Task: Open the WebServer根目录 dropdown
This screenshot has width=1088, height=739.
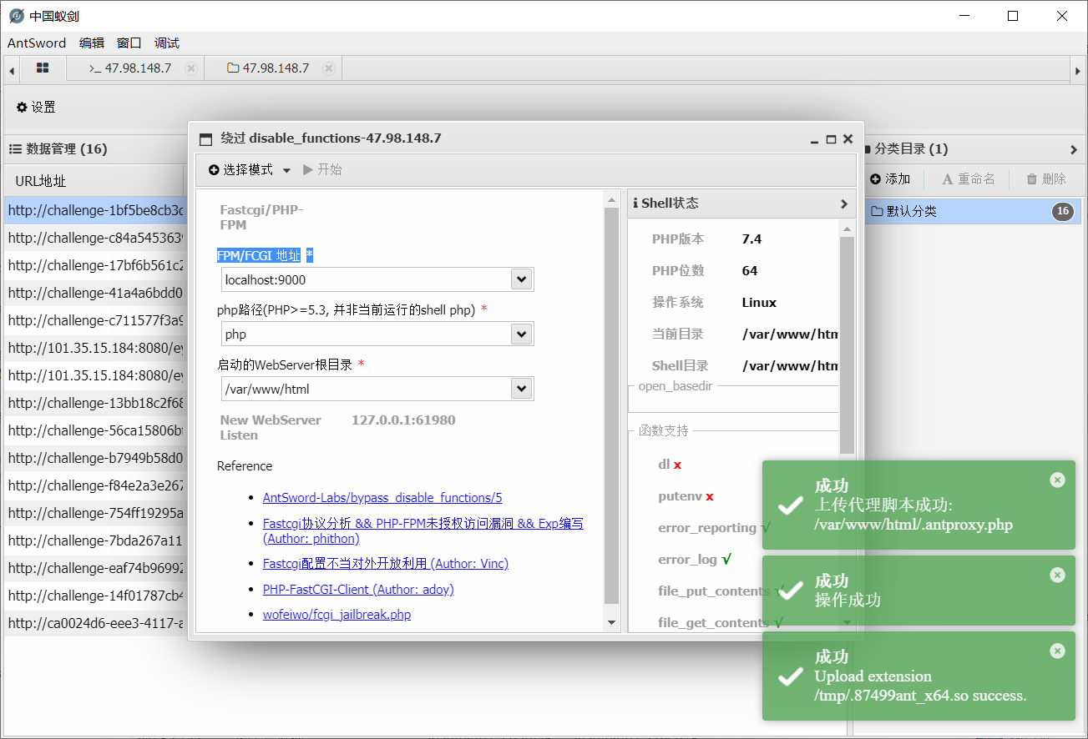Action: click(x=520, y=388)
